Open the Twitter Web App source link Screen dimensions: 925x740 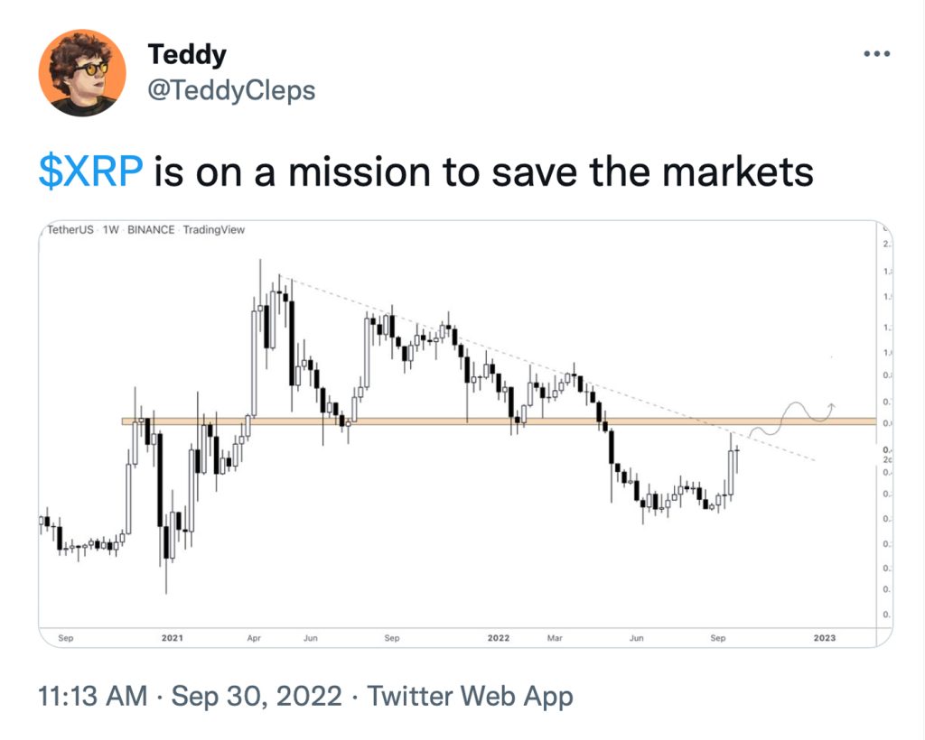click(x=471, y=697)
